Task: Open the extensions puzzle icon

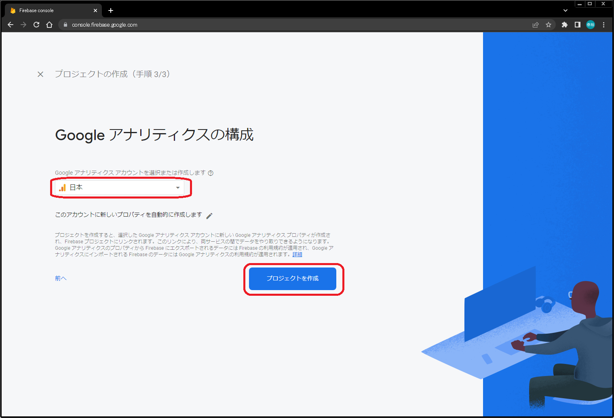Action: [565, 25]
